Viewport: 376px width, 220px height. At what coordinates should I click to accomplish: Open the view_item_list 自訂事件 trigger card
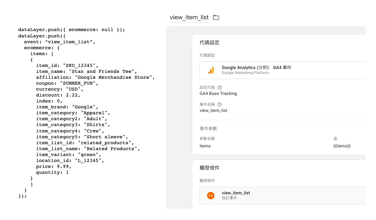pyautogui.click(x=283, y=196)
